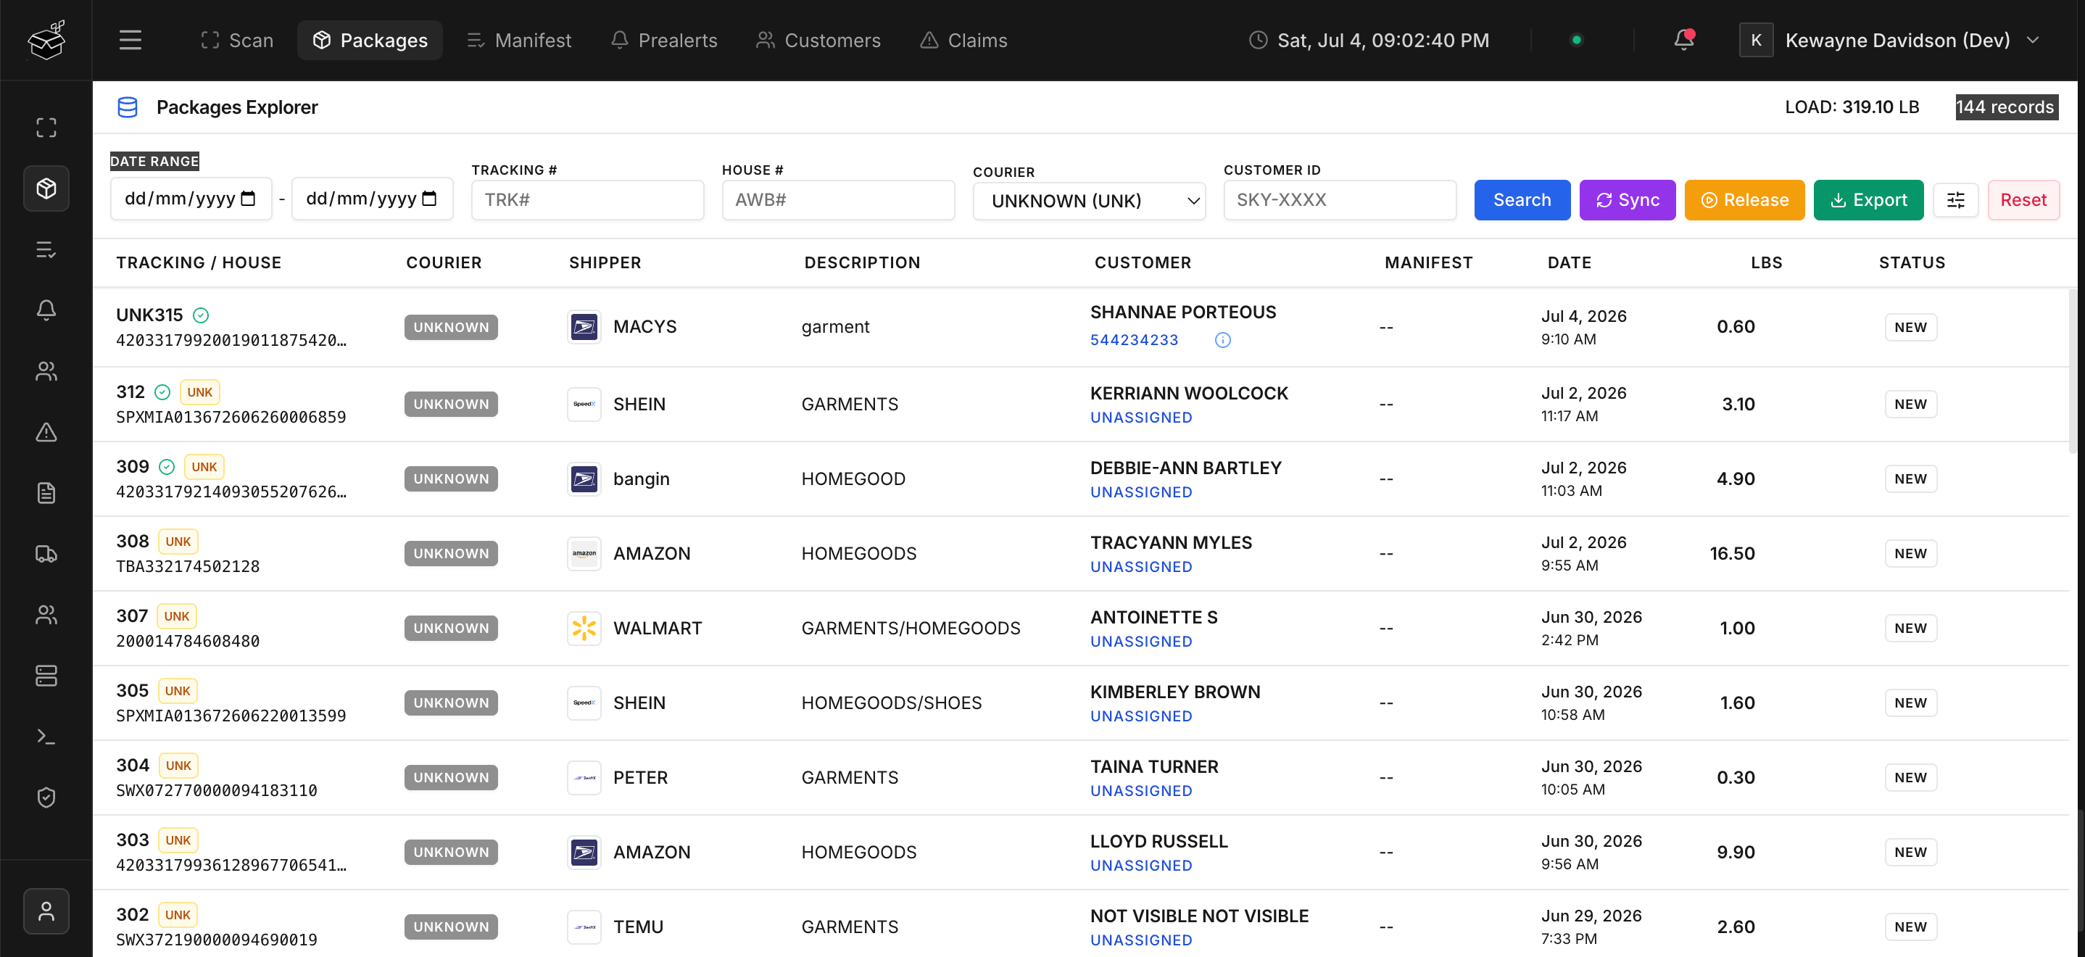Click the UNK tag on row 308
Screen dimensions: 2085x957
click(178, 542)
